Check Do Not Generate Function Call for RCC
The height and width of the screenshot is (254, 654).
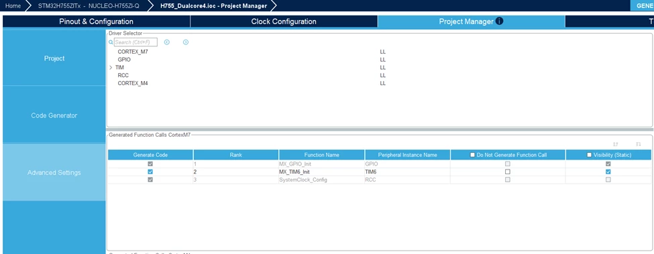tap(508, 180)
